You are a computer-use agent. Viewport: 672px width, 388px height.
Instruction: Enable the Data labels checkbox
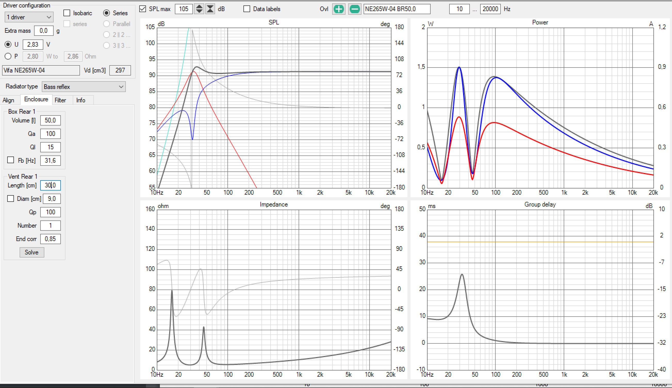tap(247, 9)
